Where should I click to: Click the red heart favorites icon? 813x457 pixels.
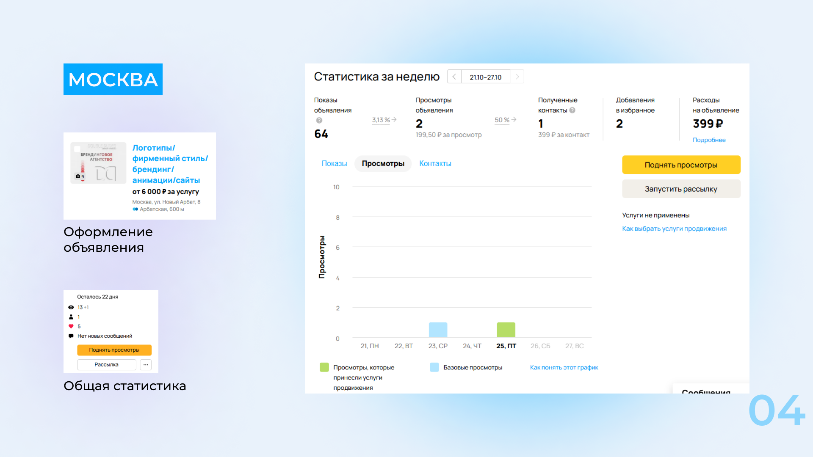click(71, 326)
